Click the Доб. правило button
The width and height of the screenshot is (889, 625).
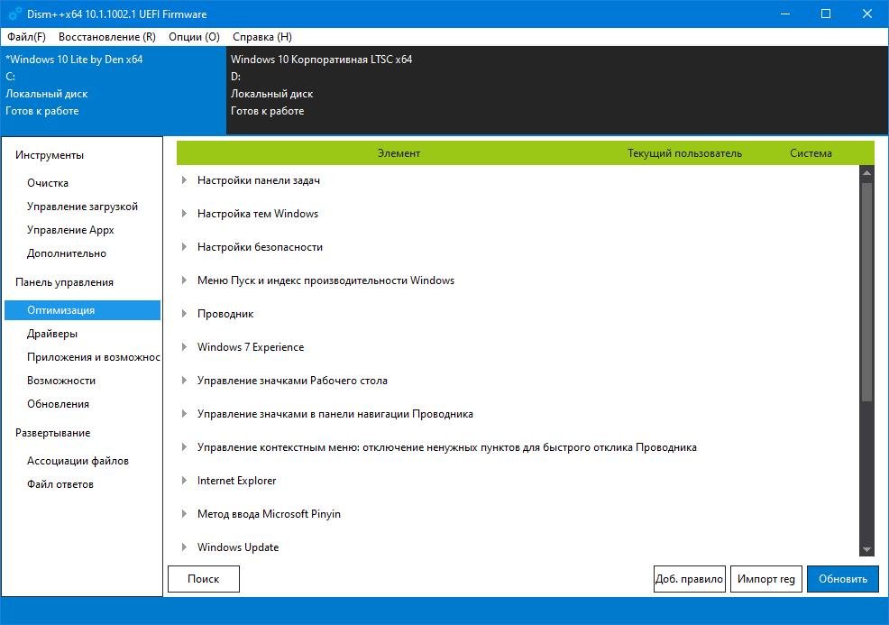point(689,579)
